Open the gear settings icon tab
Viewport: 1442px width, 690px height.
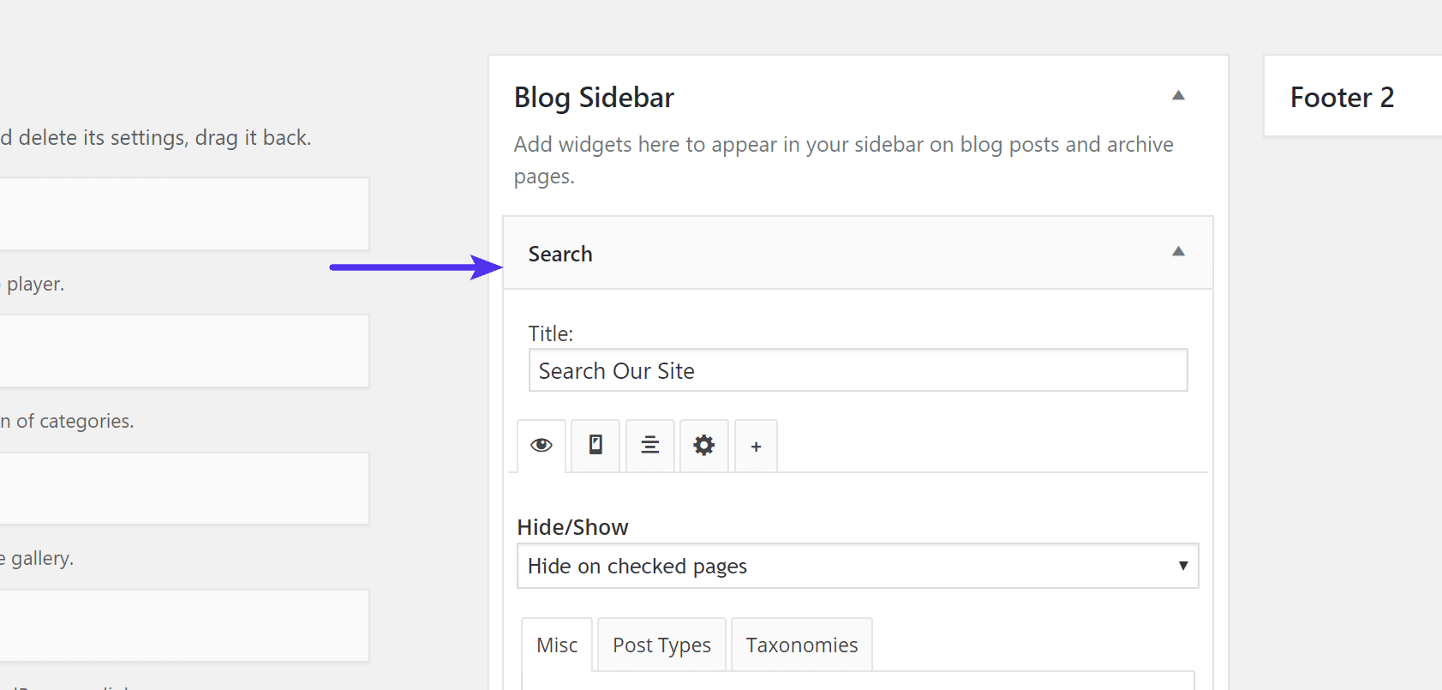click(704, 445)
